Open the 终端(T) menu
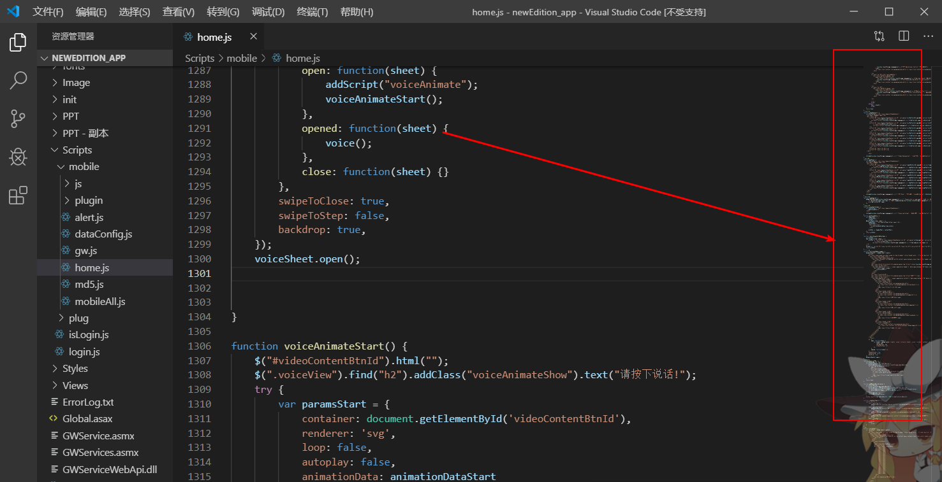 [x=313, y=12]
